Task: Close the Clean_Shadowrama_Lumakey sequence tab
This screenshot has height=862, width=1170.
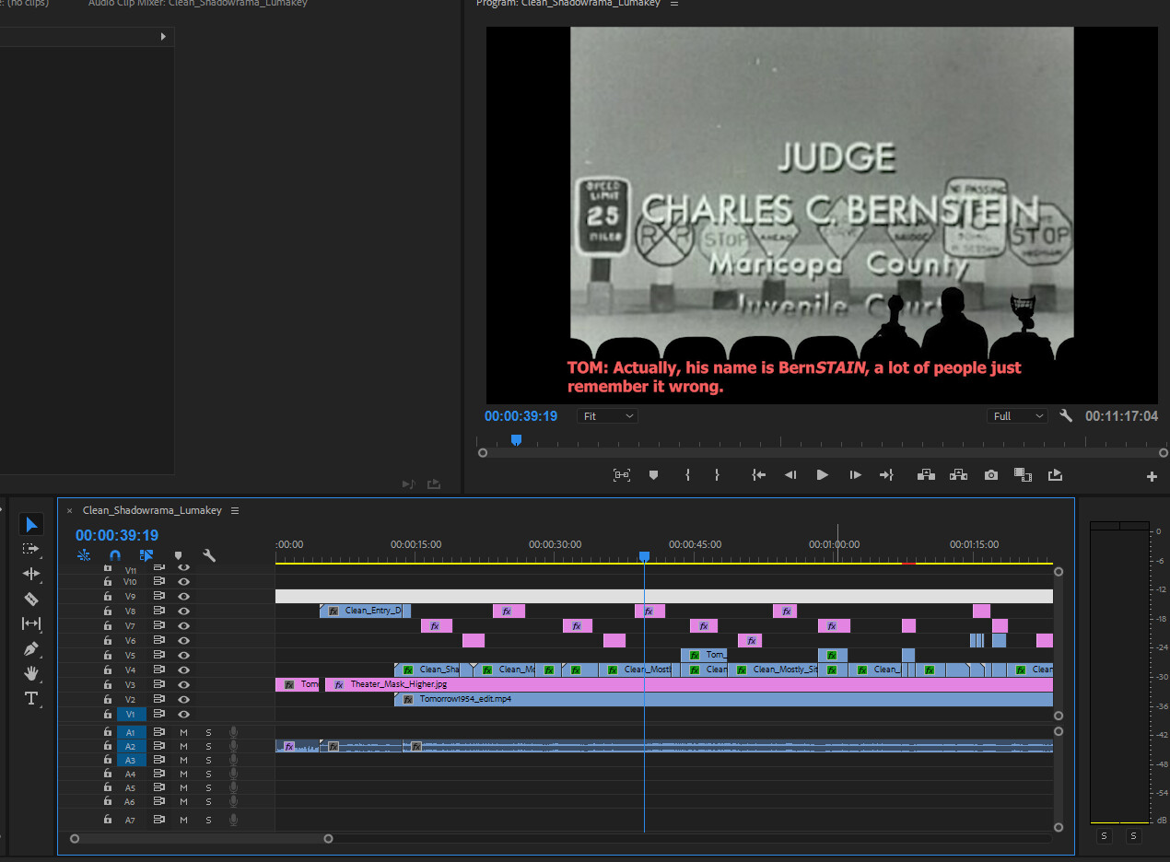Action: tap(69, 510)
